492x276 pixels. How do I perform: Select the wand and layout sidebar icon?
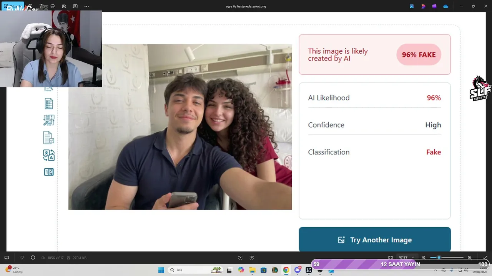[49, 120]
